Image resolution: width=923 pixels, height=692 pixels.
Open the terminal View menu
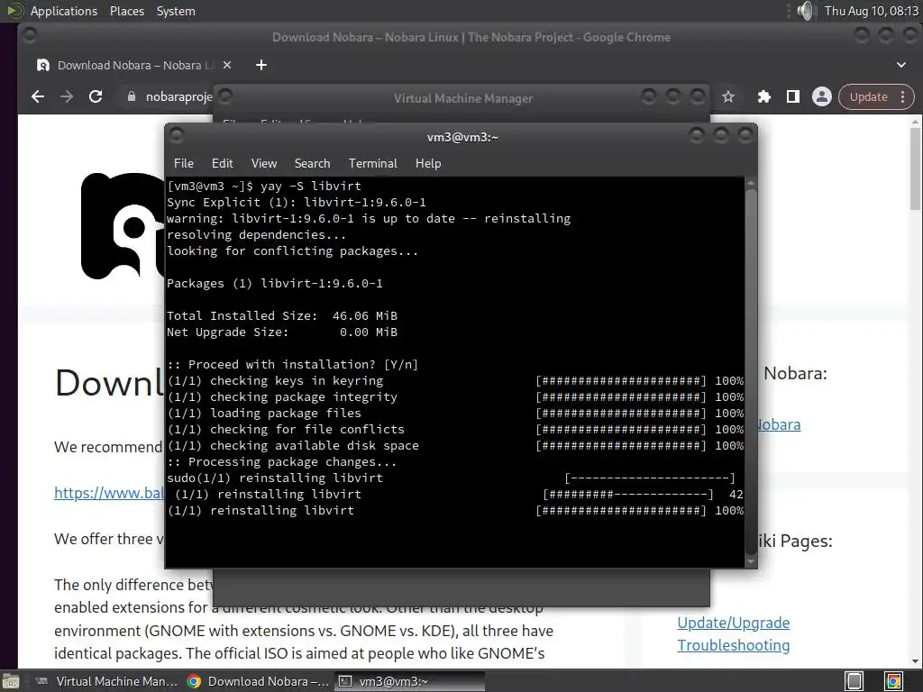(264, 163)
